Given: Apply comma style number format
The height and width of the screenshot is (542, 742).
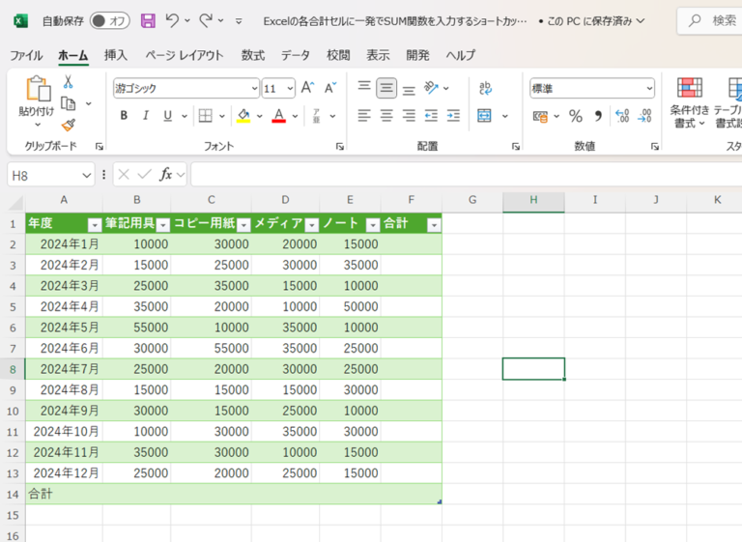Looking at the screenshot, I should click(598, 116).
